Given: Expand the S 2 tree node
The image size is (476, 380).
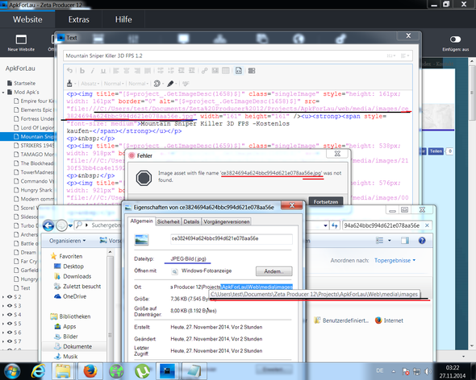Looking at the screenshot, I should 3,297.
